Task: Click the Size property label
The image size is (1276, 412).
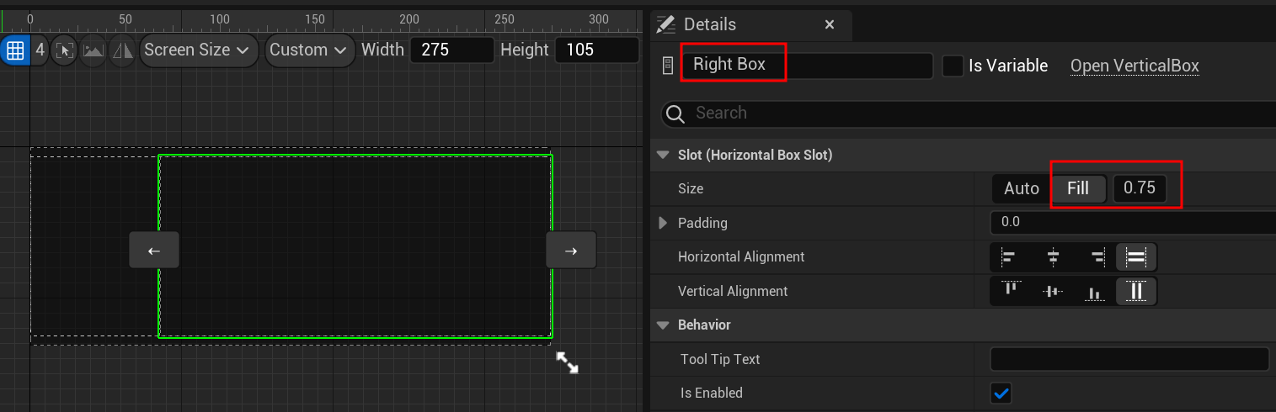Action: 691,188
